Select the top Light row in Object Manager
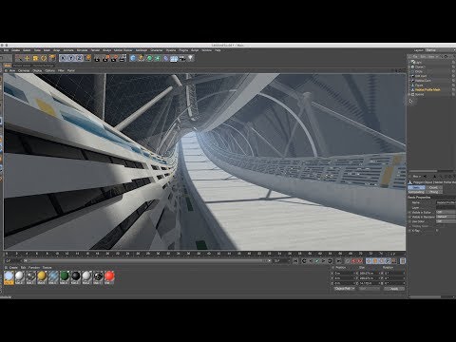Viewport: 456px width, 342px height. pos(419,63)
